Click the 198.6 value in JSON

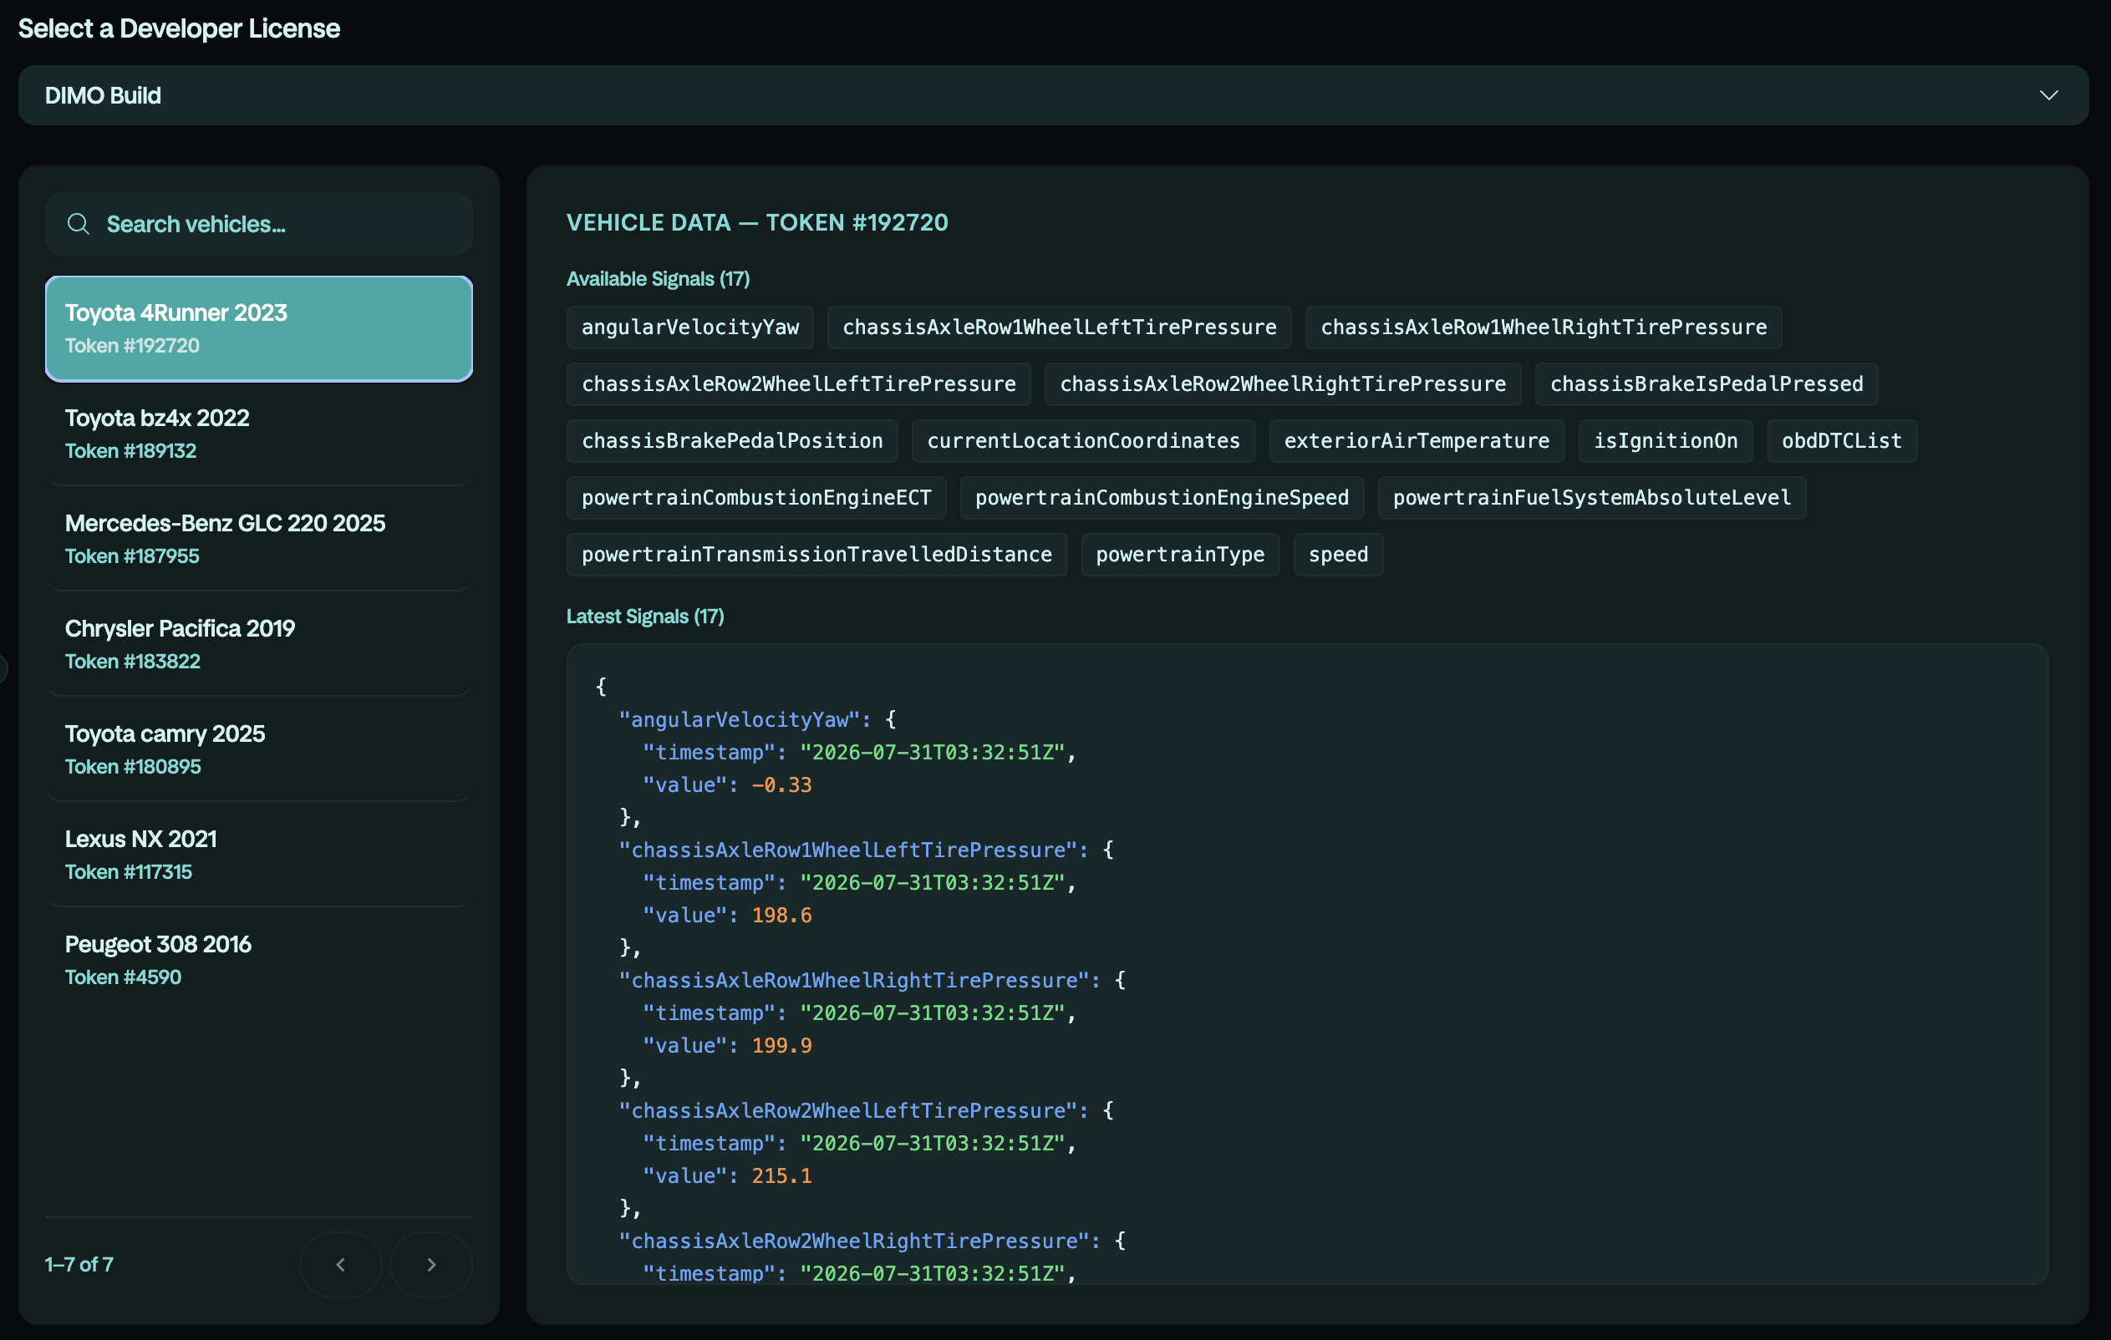tap(781, 916)
